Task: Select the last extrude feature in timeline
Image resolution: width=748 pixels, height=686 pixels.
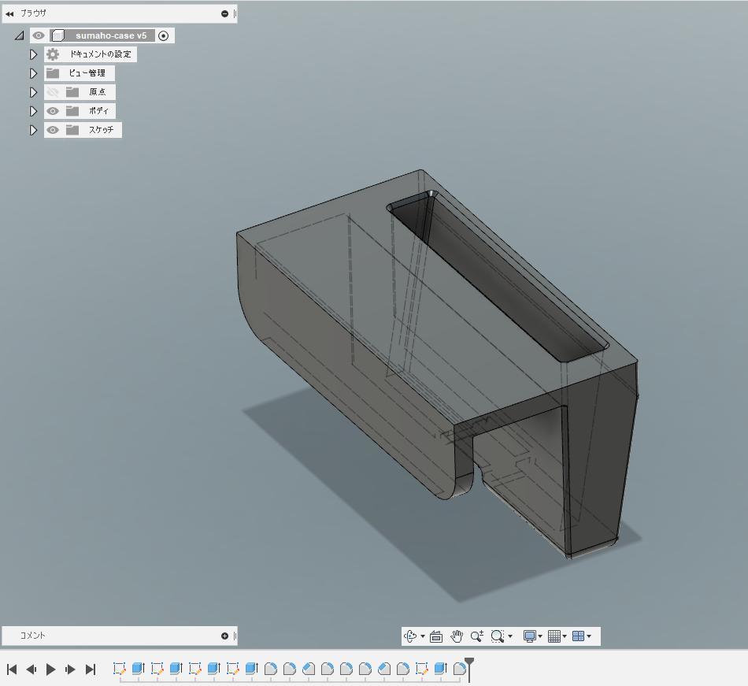Action: (x=440, y=669)
